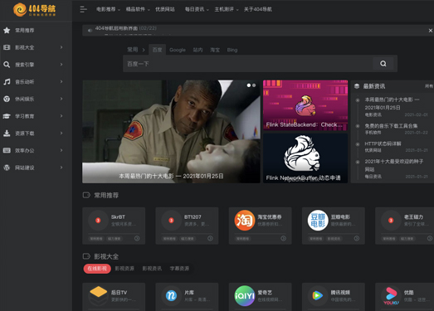This screenshot has height=311, width=434.
Task: Open the news item HTTP状态码详解
Action: pyautogui.click(x=383, y=143)
